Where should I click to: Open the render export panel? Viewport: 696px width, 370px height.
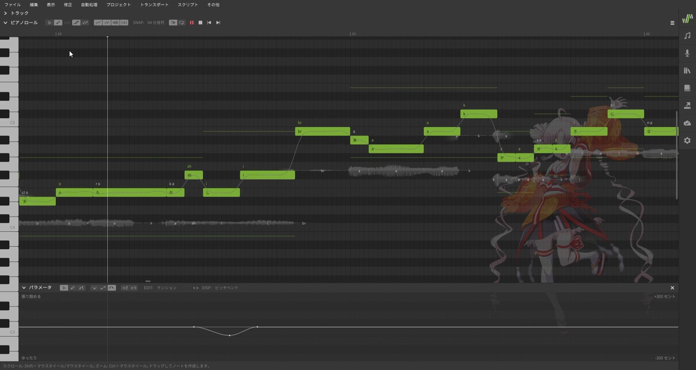click(x=687, y=106)
